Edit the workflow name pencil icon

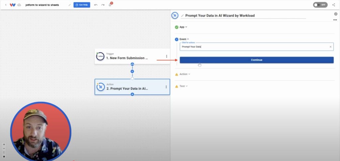[70, 5]
